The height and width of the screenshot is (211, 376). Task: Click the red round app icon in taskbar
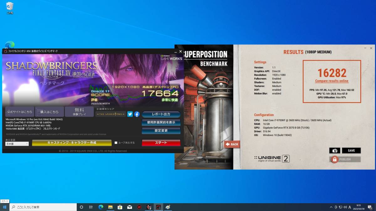click(x=139, y=207)
